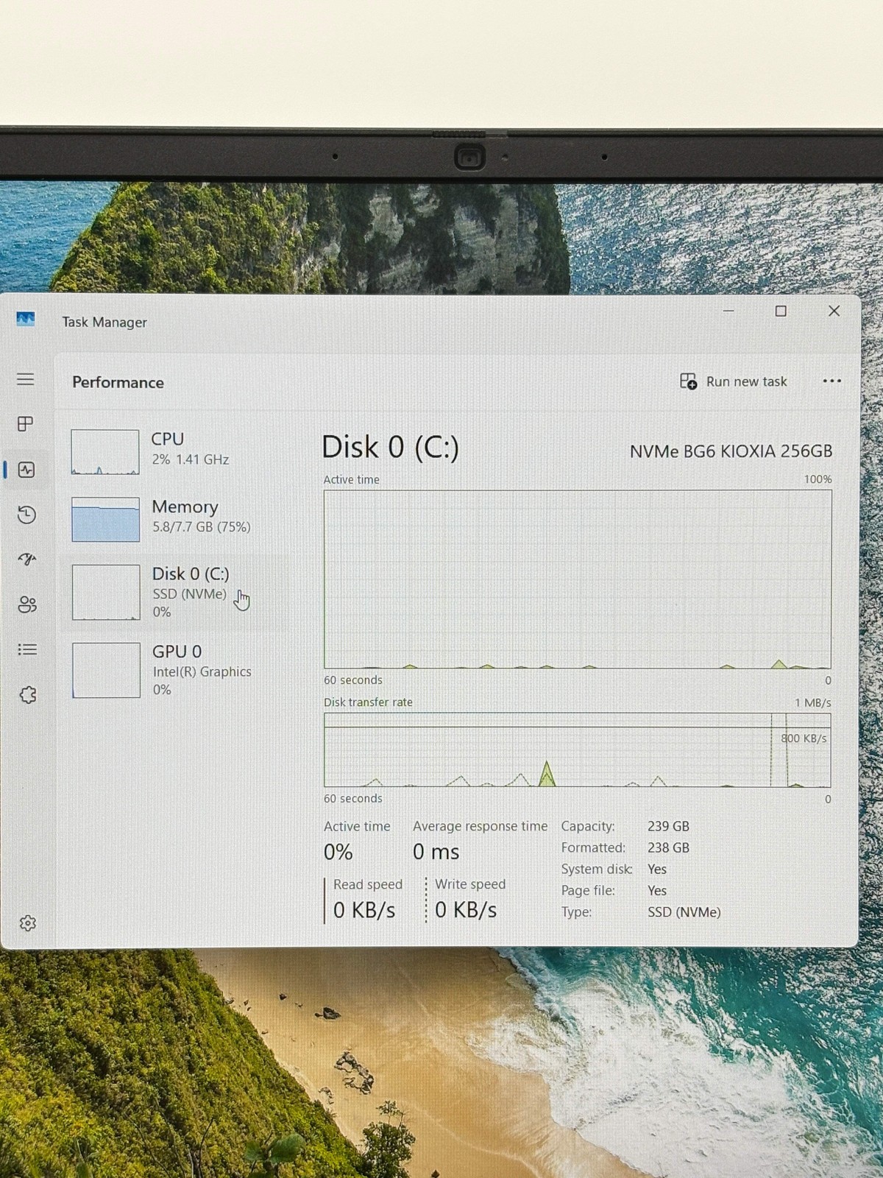Select the Performance page icon
The image size is (883, 1178).
point(26,470)
